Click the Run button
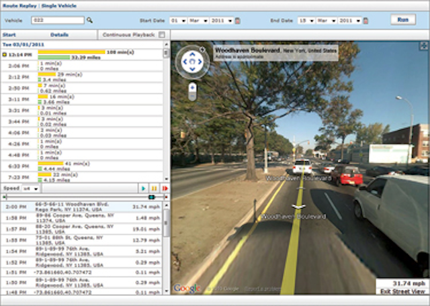430x306 pixels. [x=403, y=19]
